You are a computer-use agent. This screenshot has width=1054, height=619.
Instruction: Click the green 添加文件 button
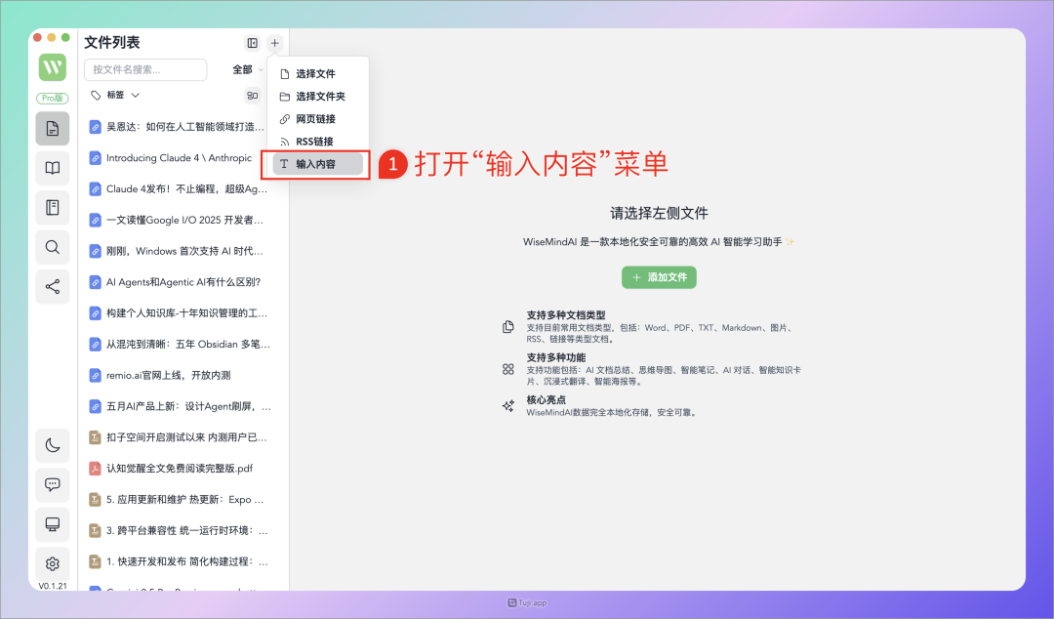point(659,277)
